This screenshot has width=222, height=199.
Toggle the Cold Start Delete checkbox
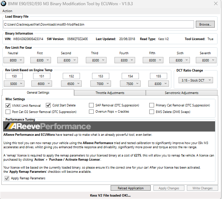[49, 105]
